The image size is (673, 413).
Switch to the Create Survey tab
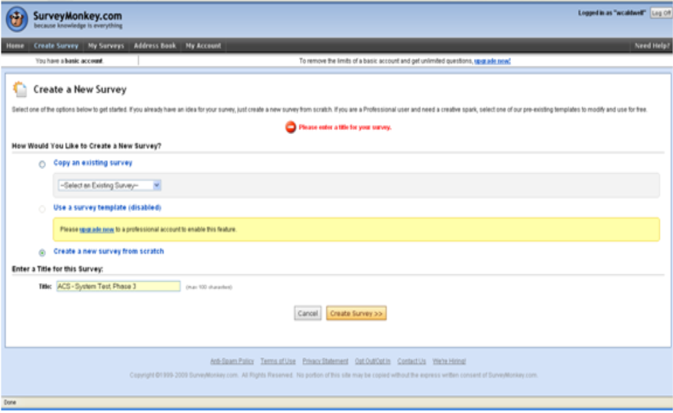[x=56, y=46]
